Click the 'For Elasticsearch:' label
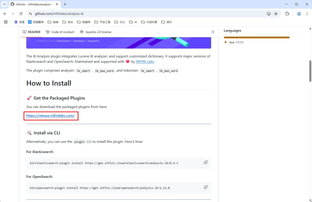The height and width of the screenshot is (202, 312). pyautogui.click(x=40, y=152)
